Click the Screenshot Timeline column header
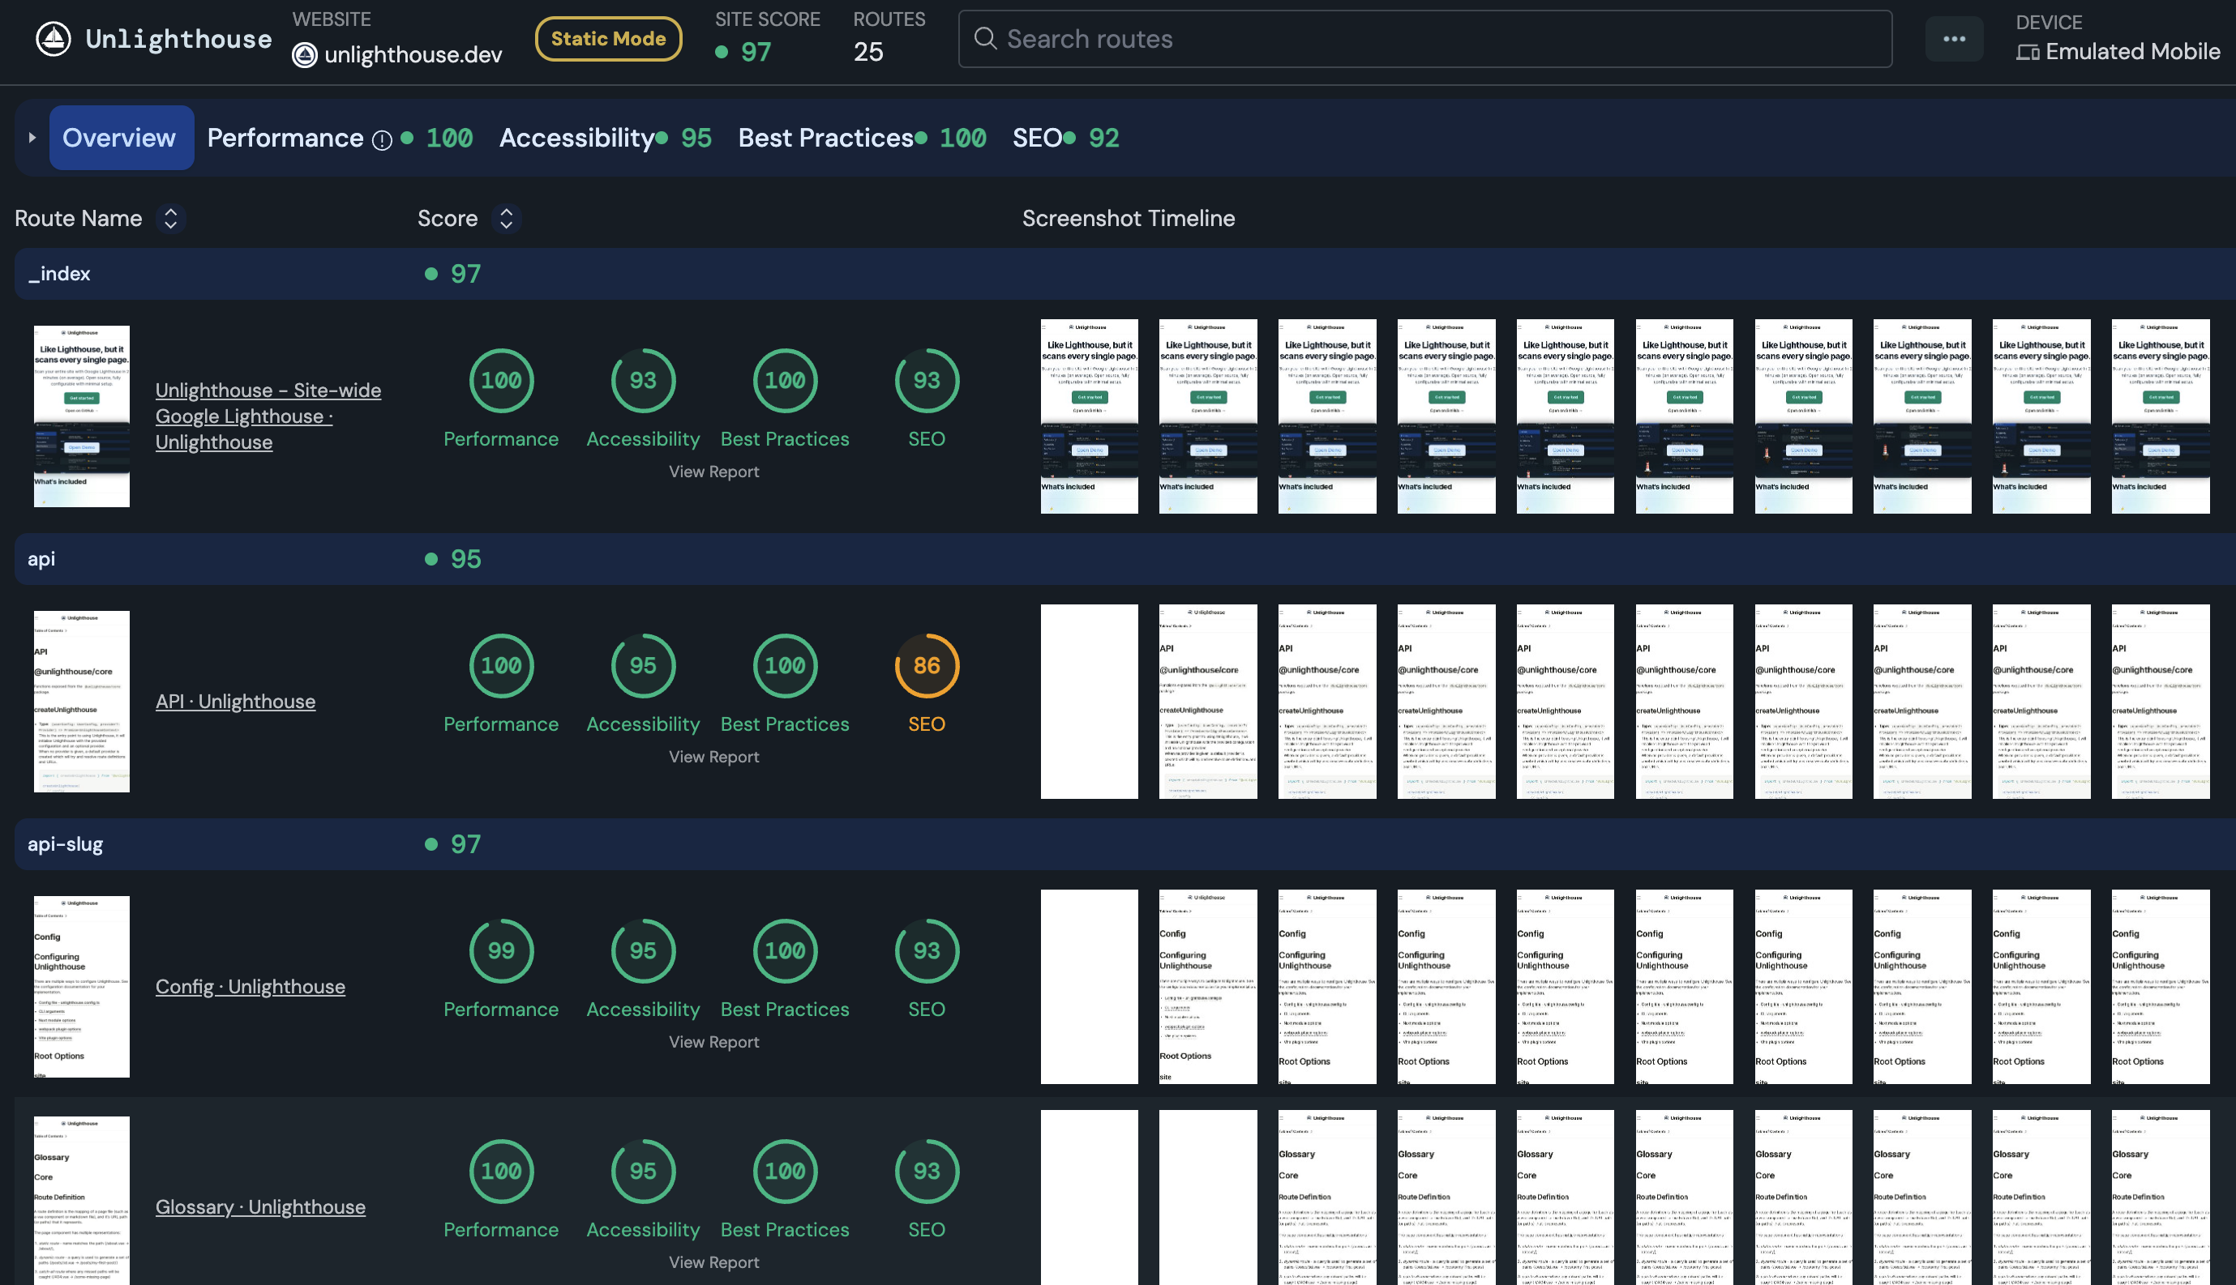This screenshot has width=2236, height=1285. point(1129,218)
